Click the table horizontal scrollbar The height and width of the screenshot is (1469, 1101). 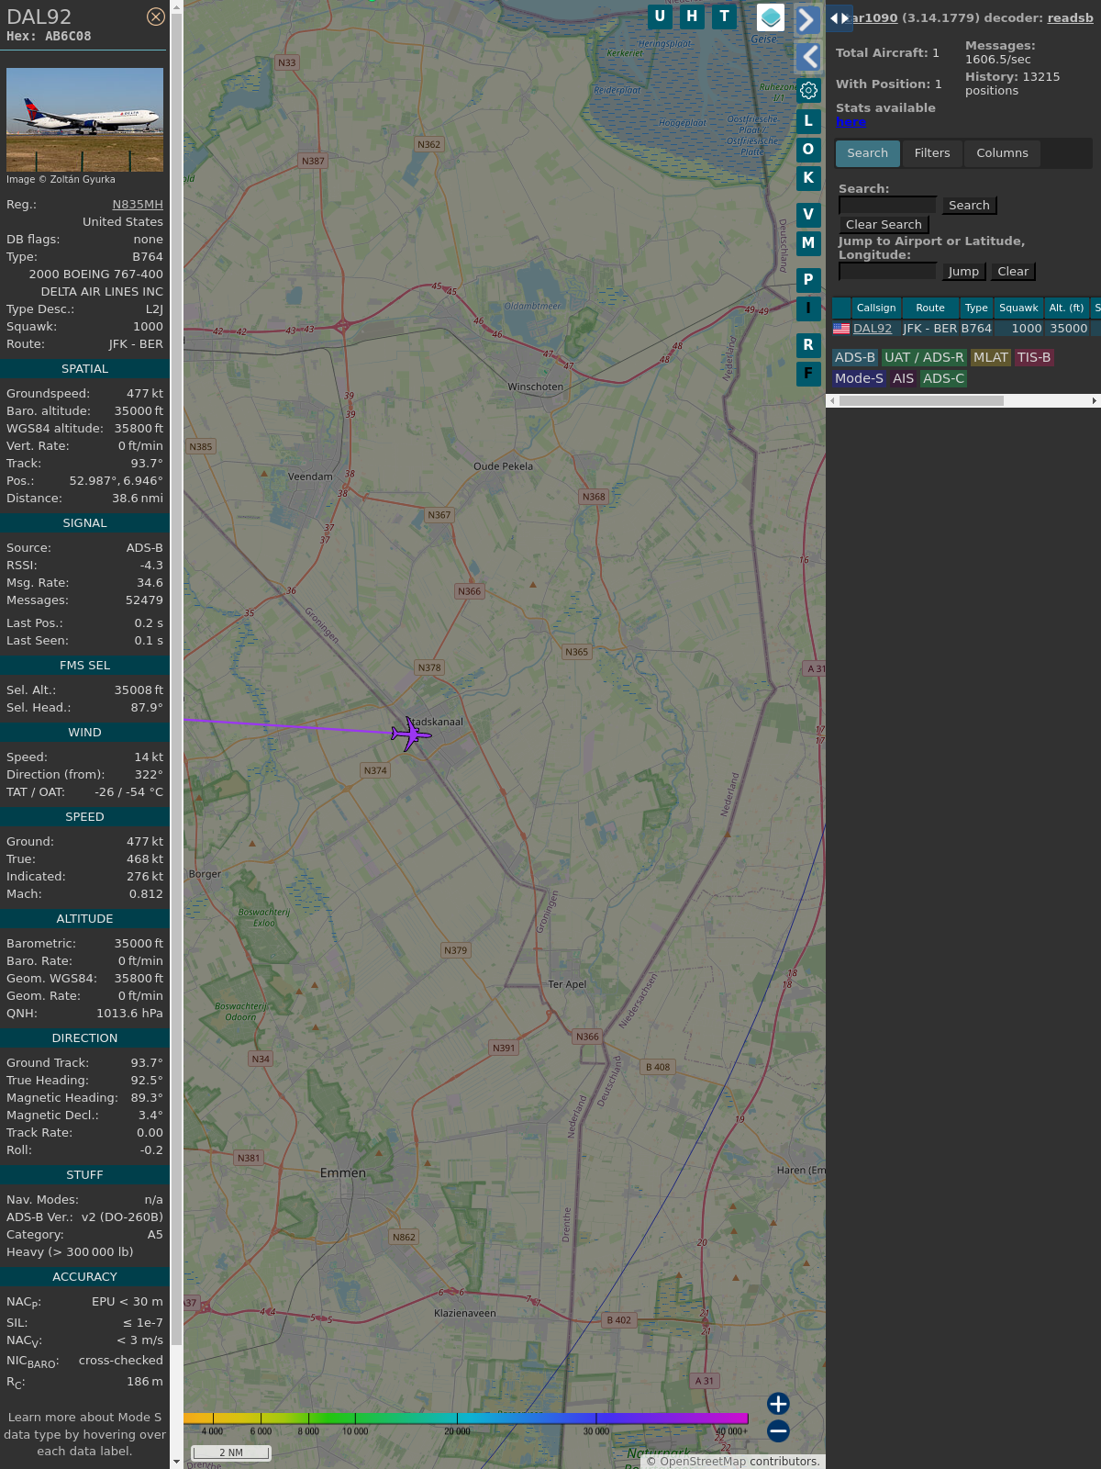[x=921, y=400]
